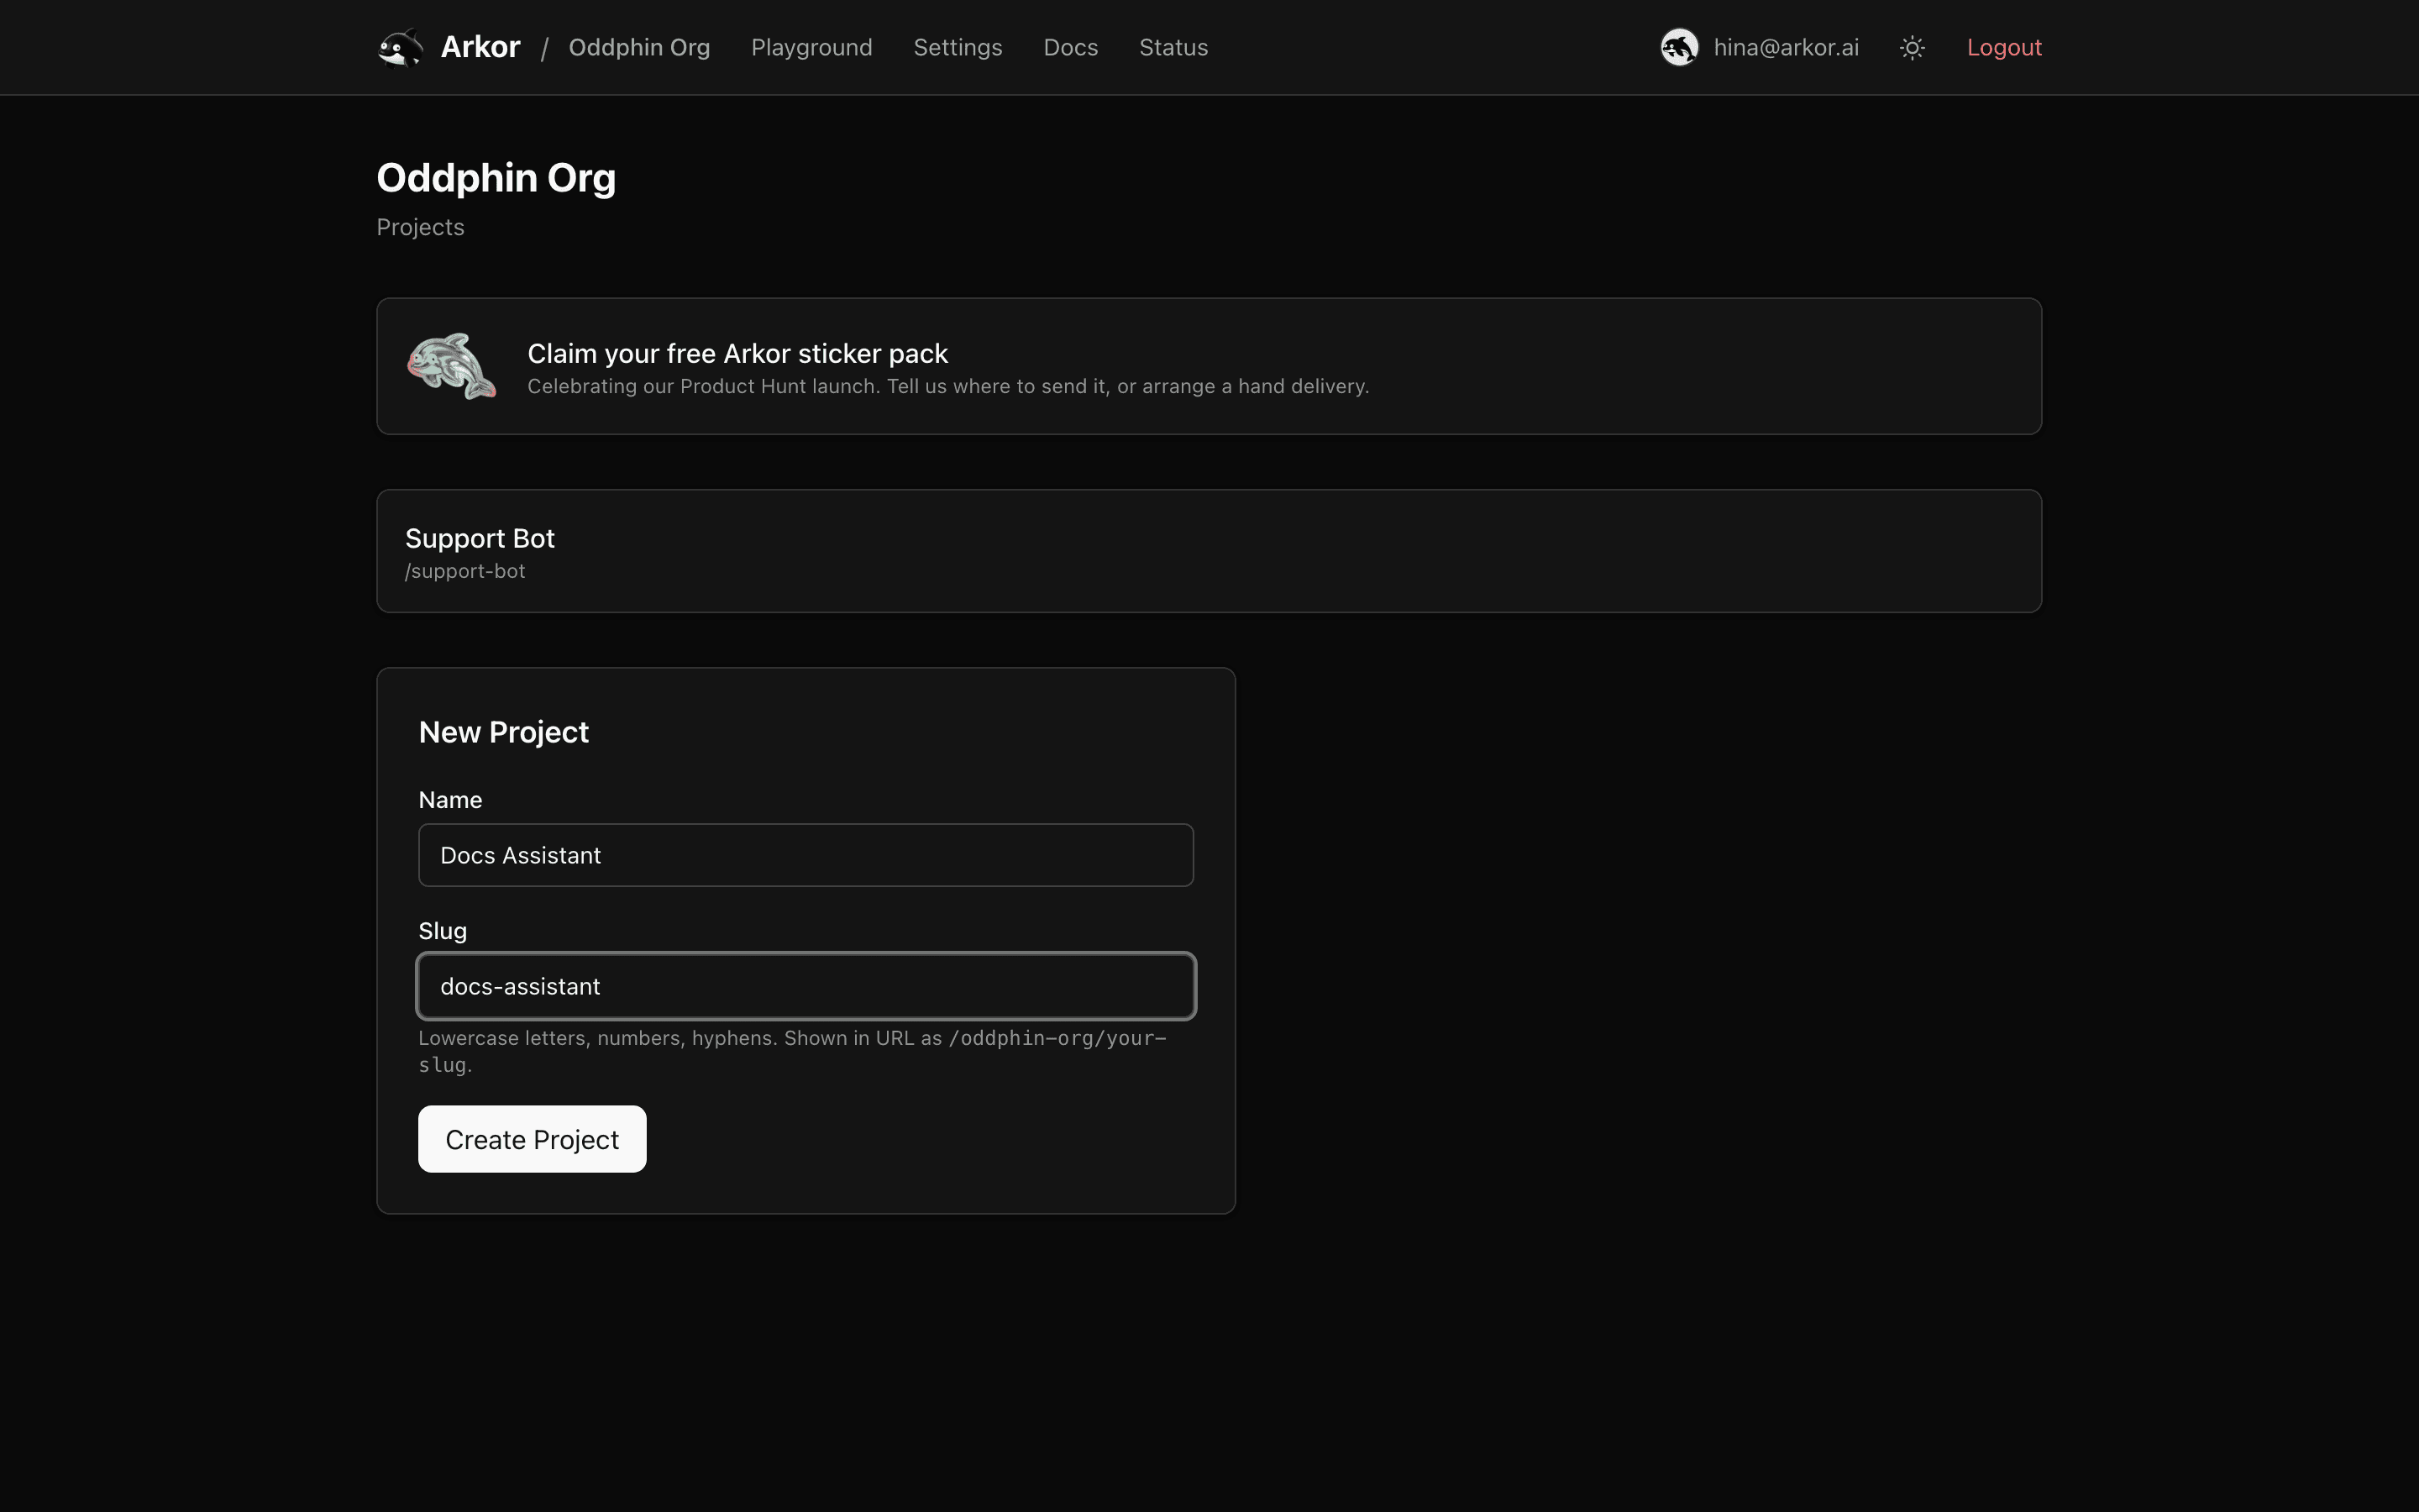
Task: Click the New Project form heading
Action: pyautogui.click(x=504, y=732)
